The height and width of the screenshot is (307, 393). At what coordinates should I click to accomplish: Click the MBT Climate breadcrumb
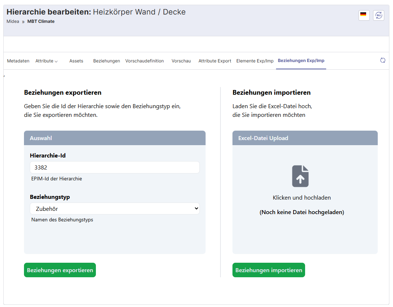point(41,21)
